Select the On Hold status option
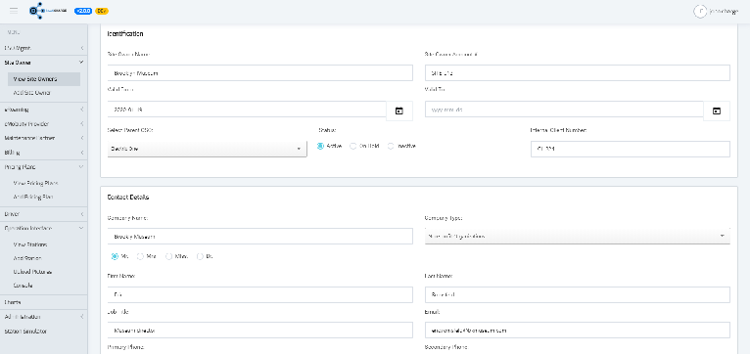The image size is (750, 354). click(353, 146)
